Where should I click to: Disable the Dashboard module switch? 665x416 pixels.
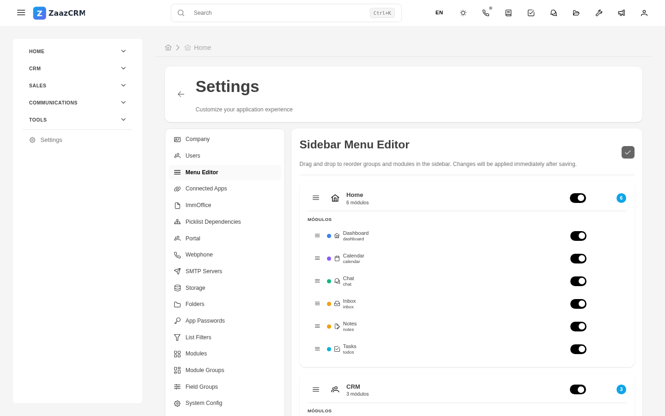(x=578, y=236)
